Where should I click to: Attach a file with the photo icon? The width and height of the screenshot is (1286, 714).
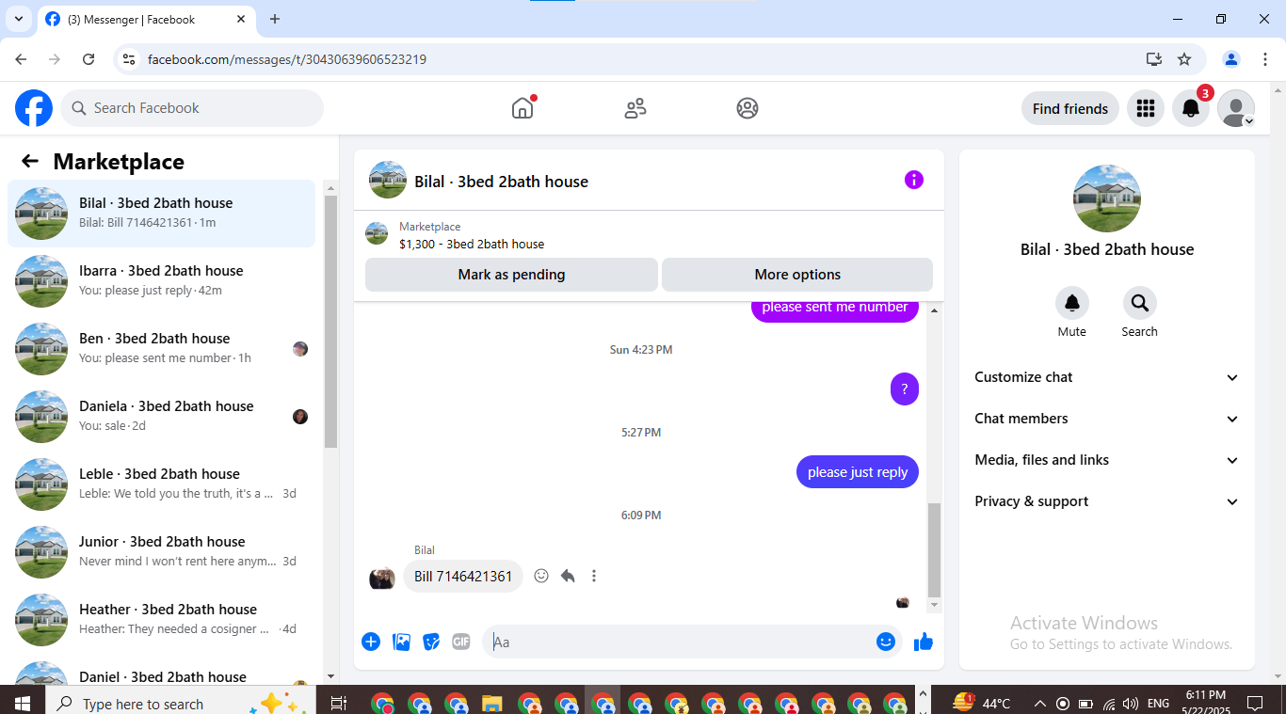401,642
